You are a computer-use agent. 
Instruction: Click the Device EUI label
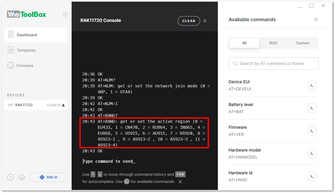(239, 82)
